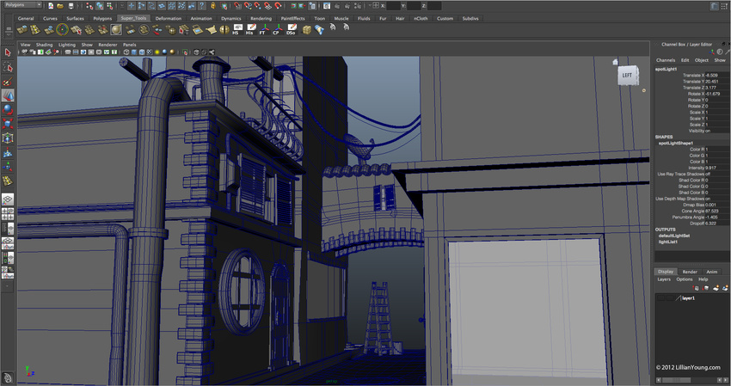Select the four view layout icon
The image size is (731, 386).
pos(8,214)
